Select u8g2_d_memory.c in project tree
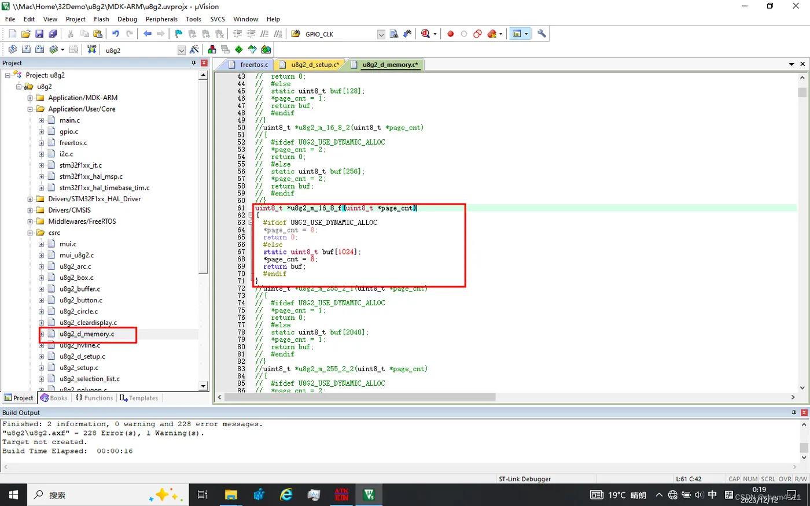Image resolution: width=810 pixels, height=506 pixels. (87, 334)
